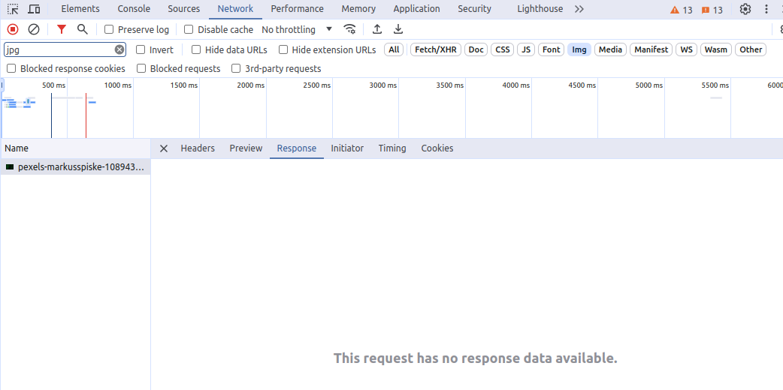Check the Invert filter option
This screenshot has width=783, height=390.
(141, 49)
